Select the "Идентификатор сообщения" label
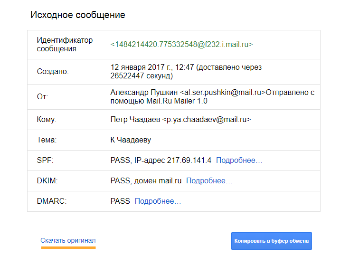 [65, 45]
